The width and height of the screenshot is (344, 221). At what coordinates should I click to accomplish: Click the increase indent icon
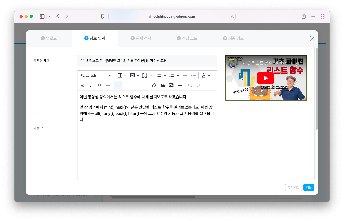click(193, 76)
